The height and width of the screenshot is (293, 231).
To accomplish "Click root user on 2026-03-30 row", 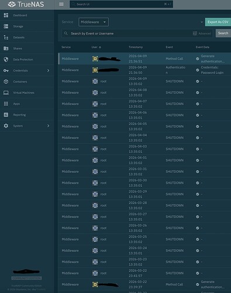I will point(104,183).
